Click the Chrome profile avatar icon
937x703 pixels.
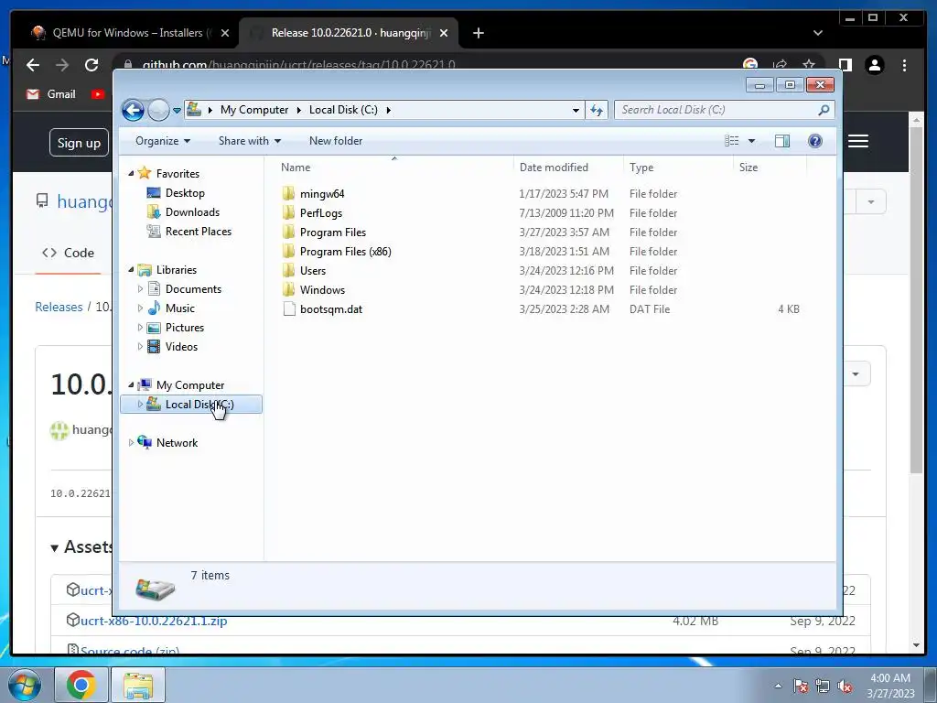tap(875, 65)
